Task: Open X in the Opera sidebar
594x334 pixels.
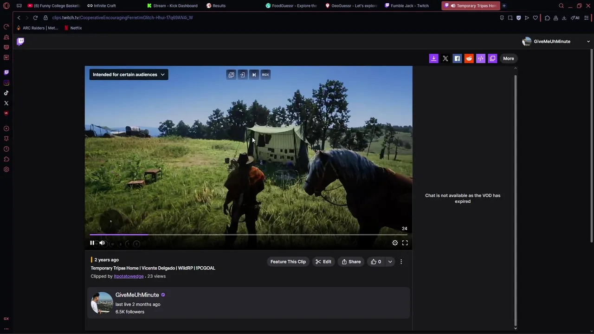Action: (x=6, y=103)
